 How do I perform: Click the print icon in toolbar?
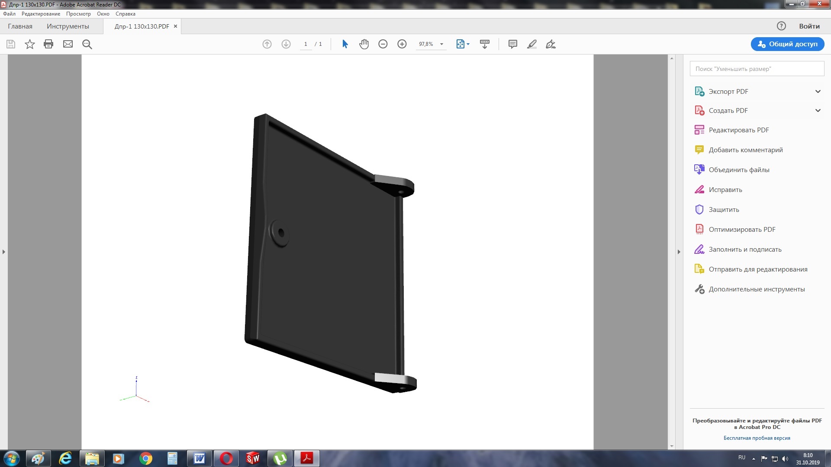pos(48,44)
